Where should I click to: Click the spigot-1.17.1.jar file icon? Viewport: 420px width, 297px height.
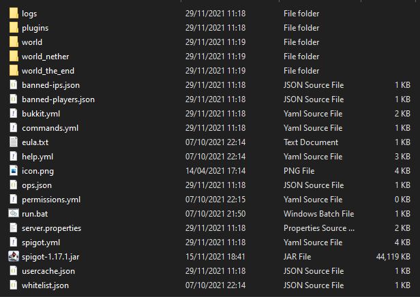coord(14,257)
